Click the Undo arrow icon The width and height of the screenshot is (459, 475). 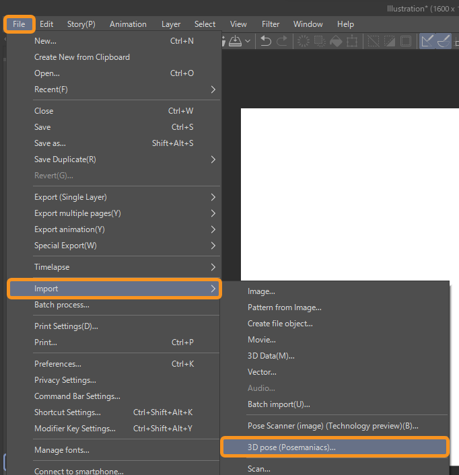266,41
